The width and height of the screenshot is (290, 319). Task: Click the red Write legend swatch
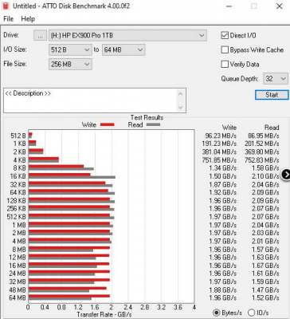pyautogui.click(x=108, y=124)
